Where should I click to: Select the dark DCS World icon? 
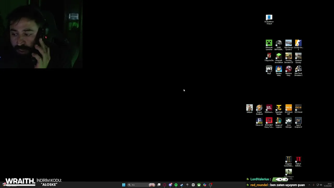tap(298, 109)
